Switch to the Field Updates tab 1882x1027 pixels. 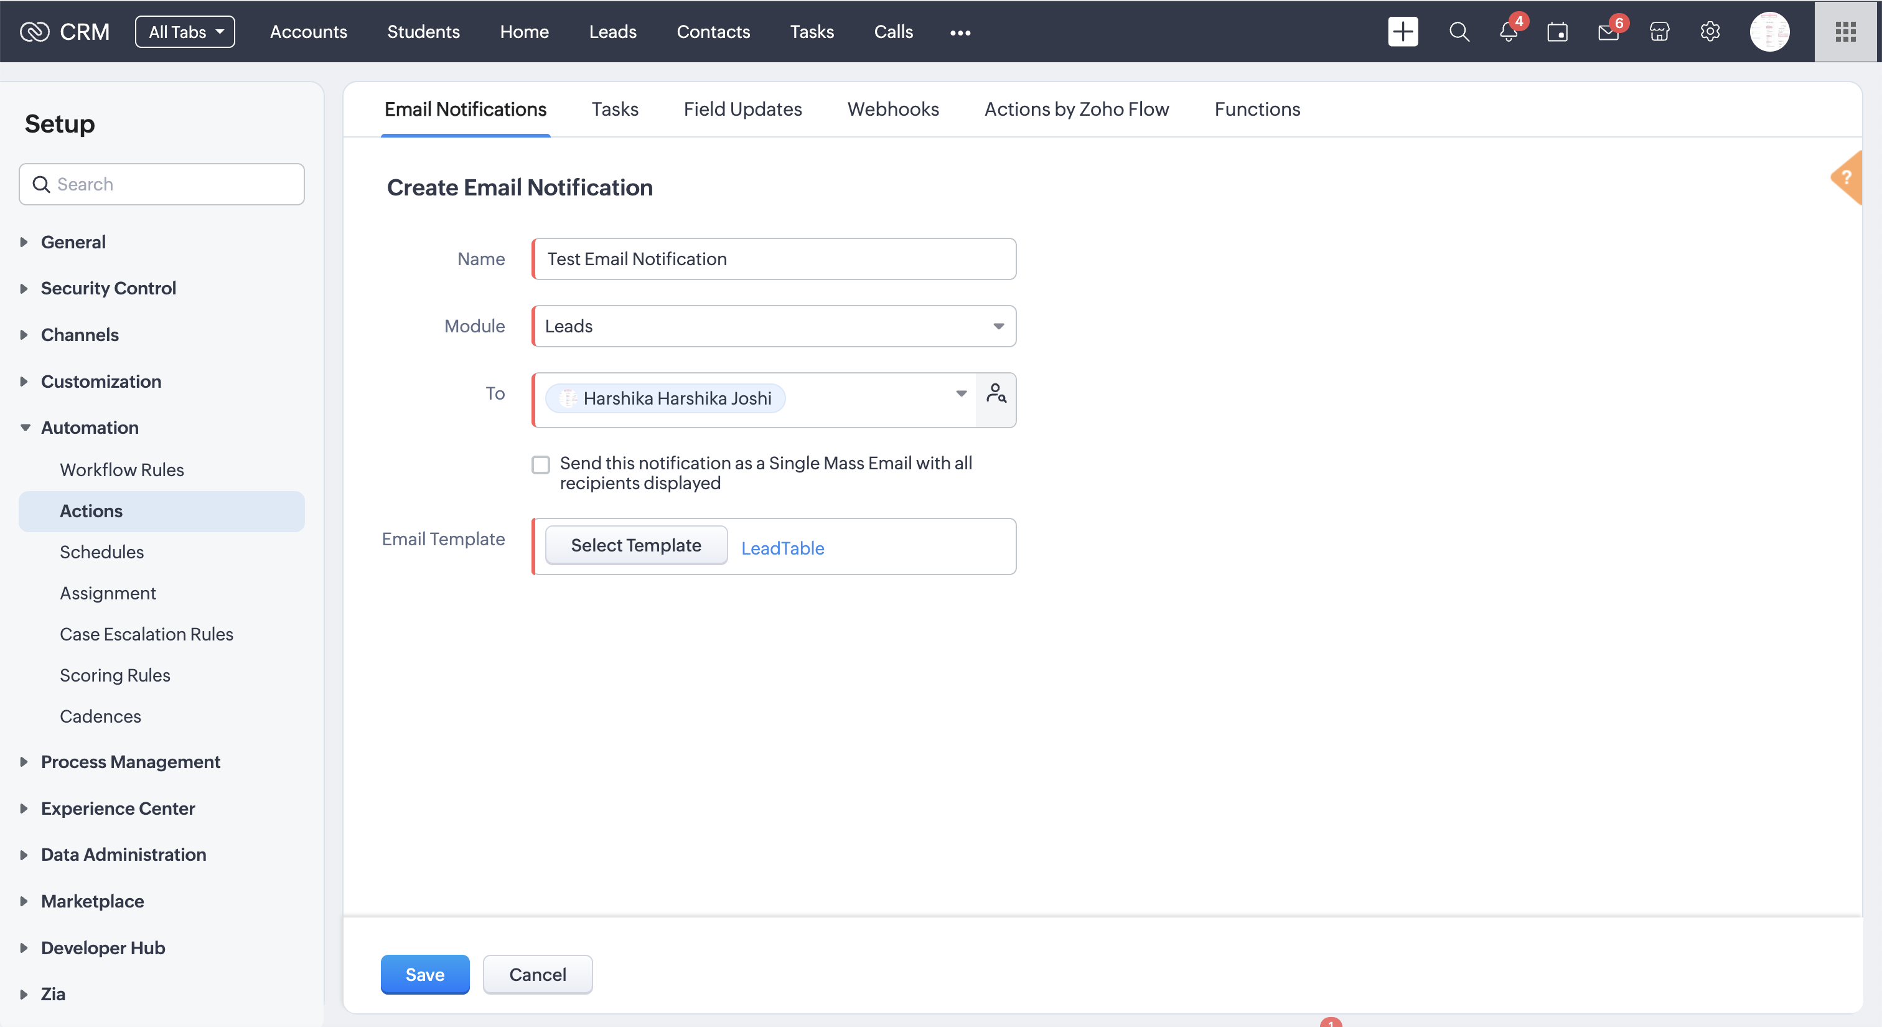[742, 109]
